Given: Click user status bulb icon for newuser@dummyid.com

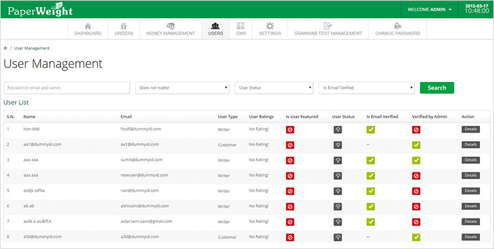Looking at the screenshot, I should click(x=338, y=176).
